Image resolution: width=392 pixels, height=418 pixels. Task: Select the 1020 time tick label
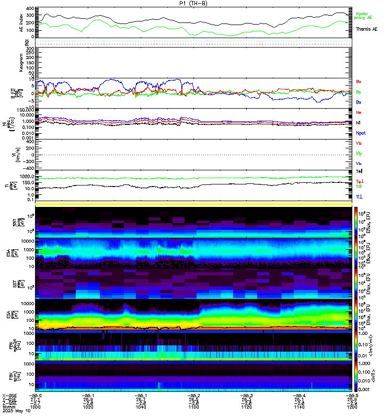(x=88, y=407)
